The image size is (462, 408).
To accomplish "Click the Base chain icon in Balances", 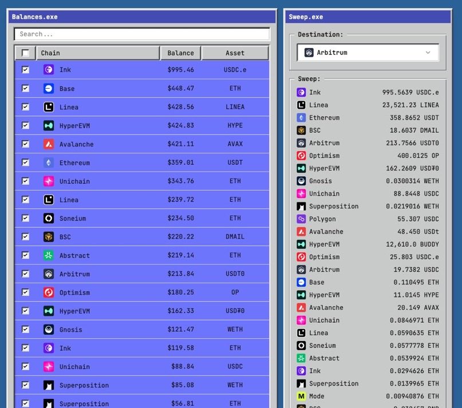I will pyautogui.click(x=49, y=88).
